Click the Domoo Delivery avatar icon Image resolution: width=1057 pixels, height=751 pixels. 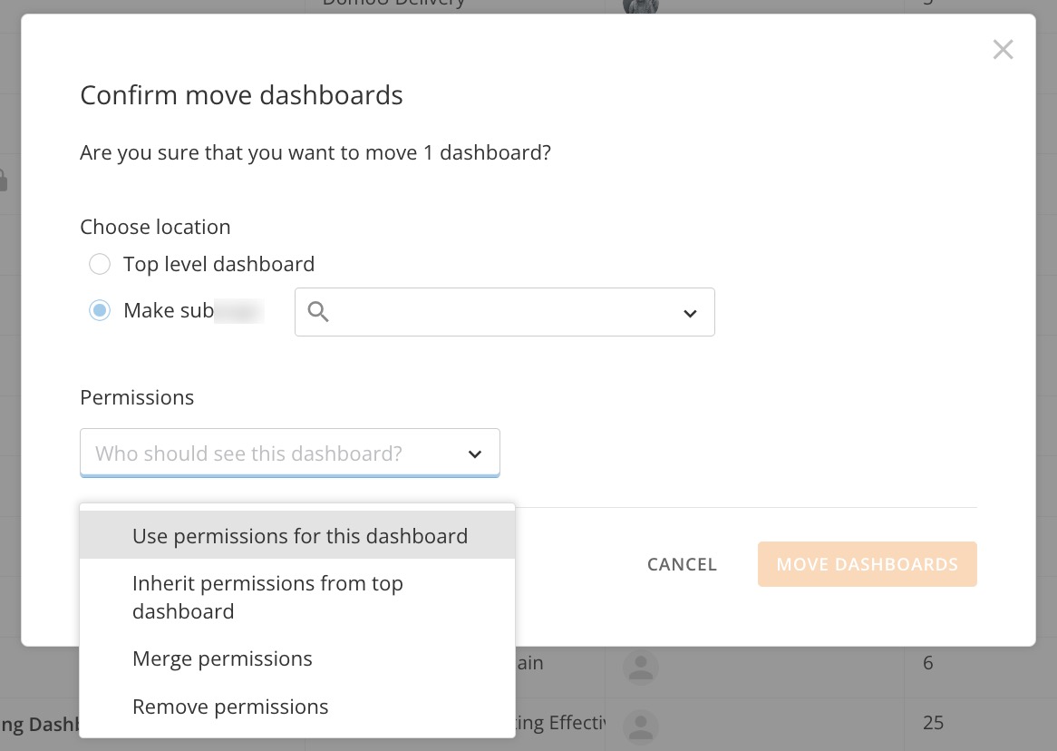click(x=641, y=6)
